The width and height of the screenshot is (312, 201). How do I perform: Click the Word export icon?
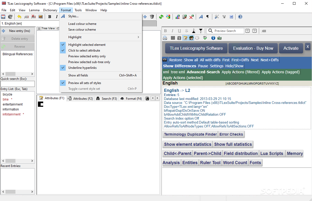(231, 17)
